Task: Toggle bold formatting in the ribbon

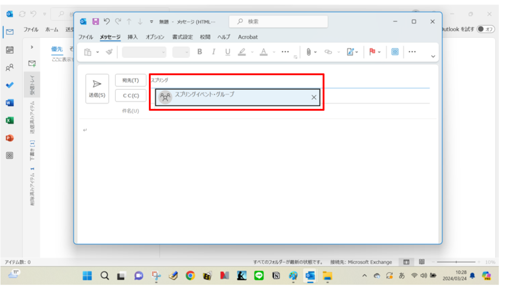Action: coord(200,52)
